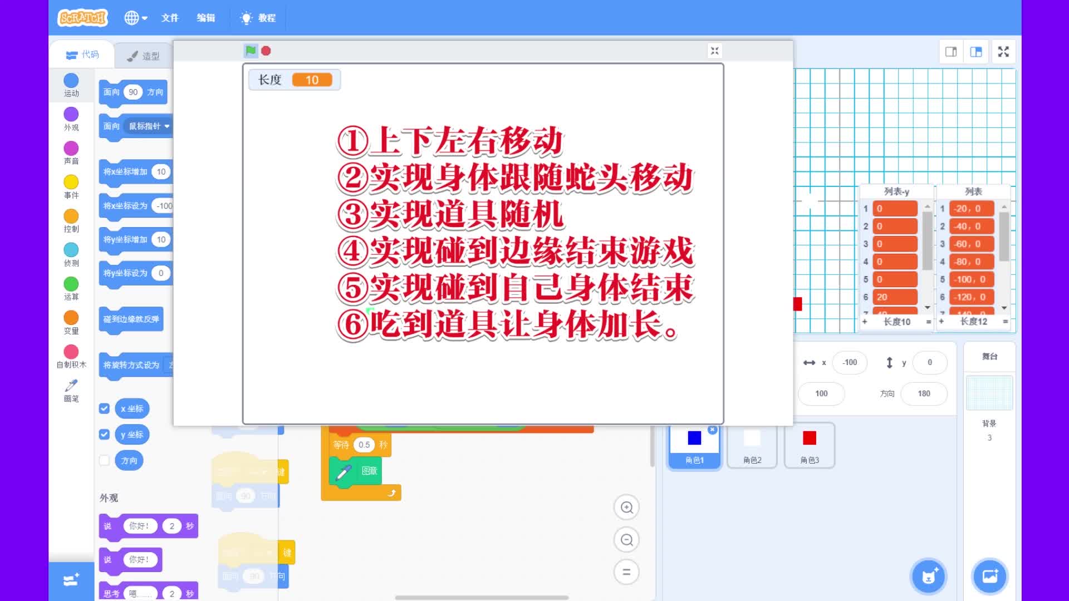
Task: Add item to 列表-y with plus
Action: tap(865, 322)
